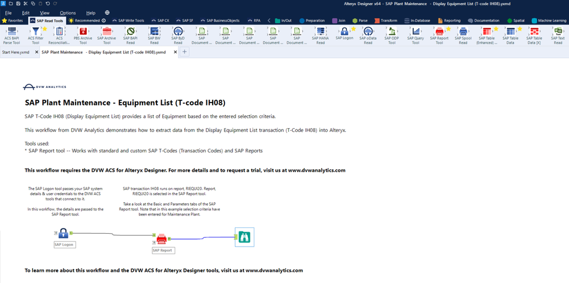Open the Edit menu

(x=26, y=13)
